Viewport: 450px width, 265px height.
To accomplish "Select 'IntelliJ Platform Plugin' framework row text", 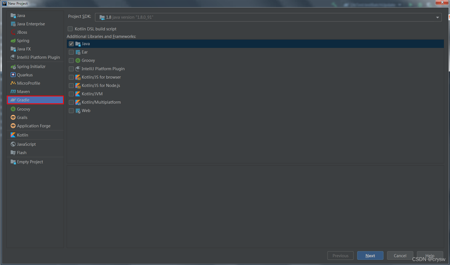I will tap(103, 69).
